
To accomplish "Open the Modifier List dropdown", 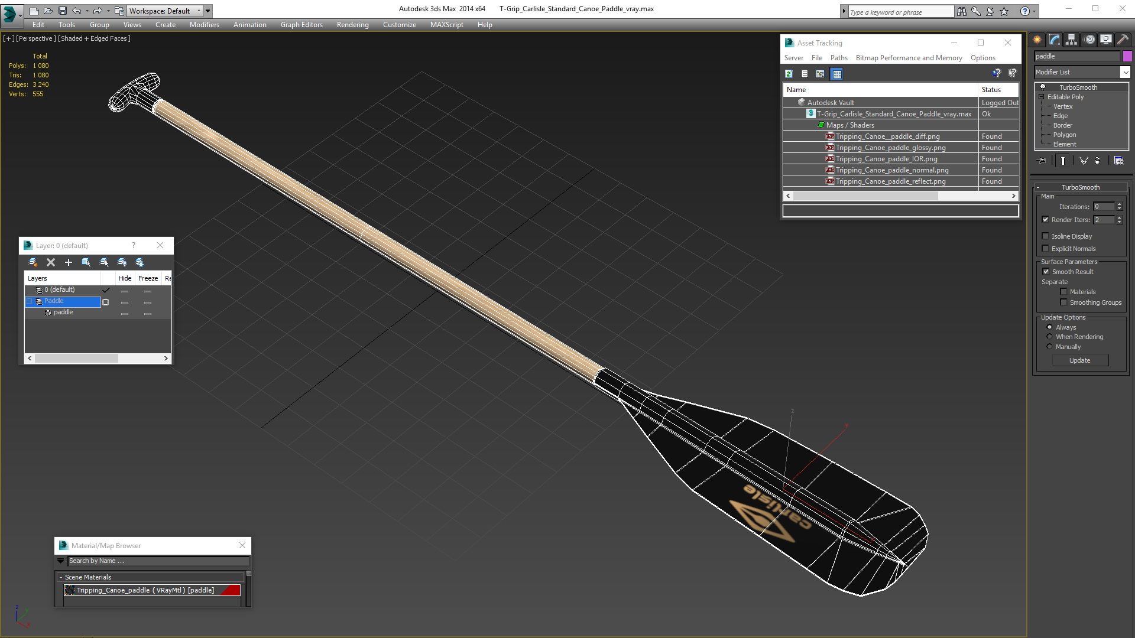I will [x=1125, y=72].
